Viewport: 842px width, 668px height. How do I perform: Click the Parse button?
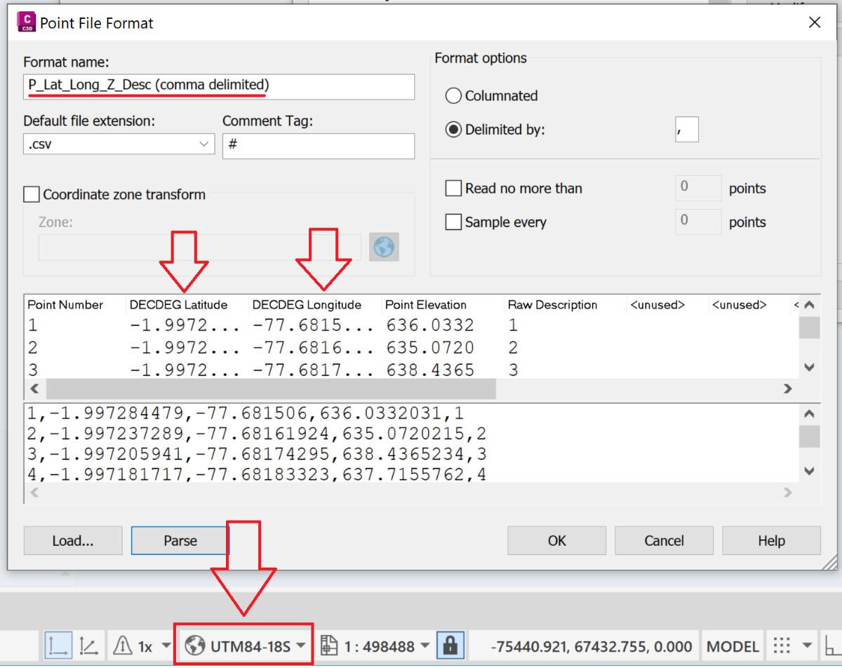click(180, 541)
